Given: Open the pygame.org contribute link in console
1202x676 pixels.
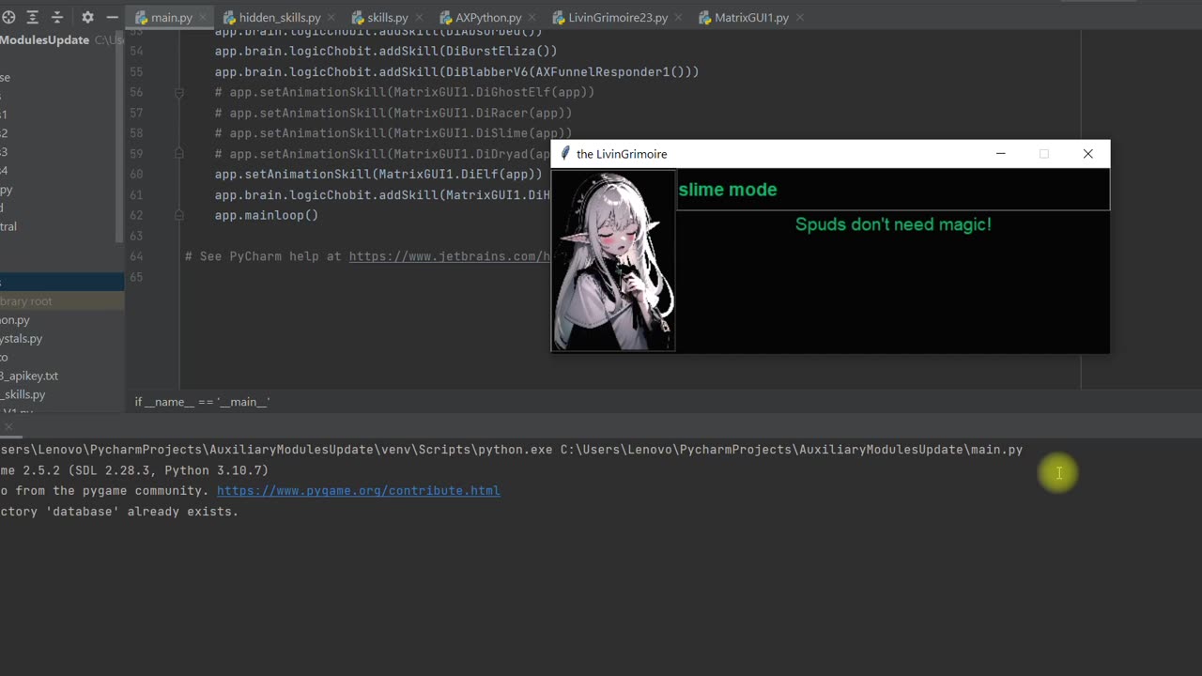Looking at the screenshot, I should 358,491.
